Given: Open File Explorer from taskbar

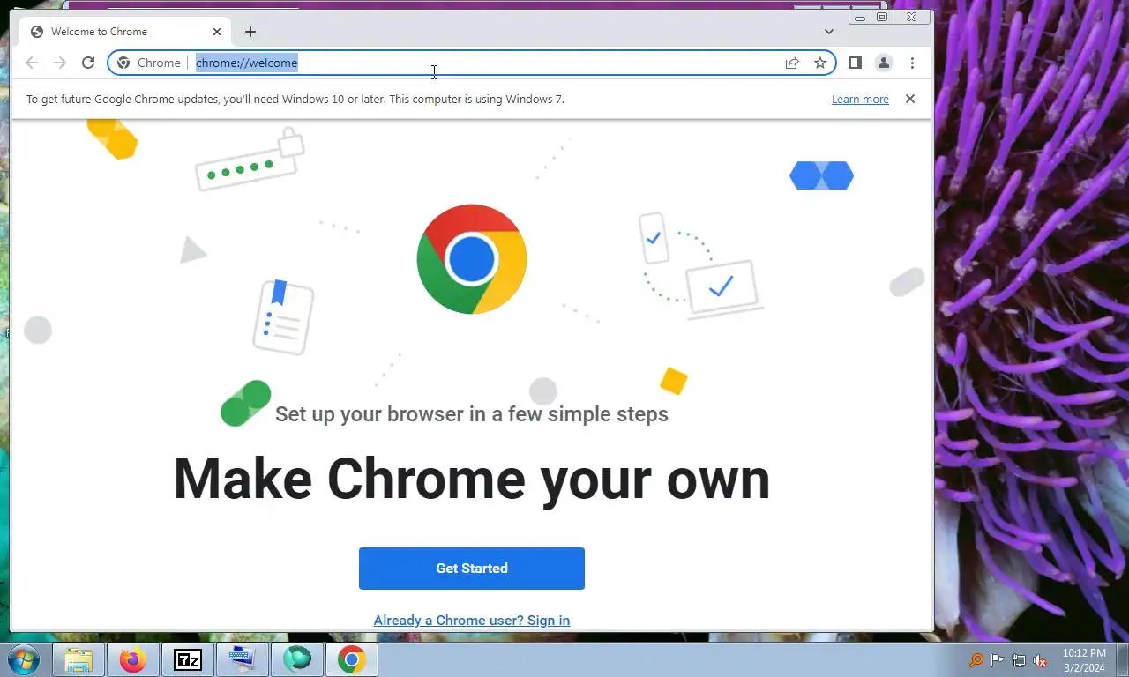Looking at the screenshot, I should [x=79, y=659].
